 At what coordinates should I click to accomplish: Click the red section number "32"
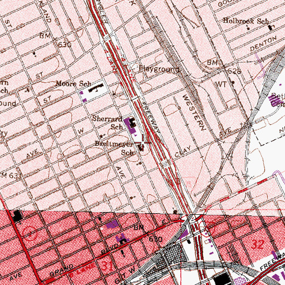(x=258, y=244)
